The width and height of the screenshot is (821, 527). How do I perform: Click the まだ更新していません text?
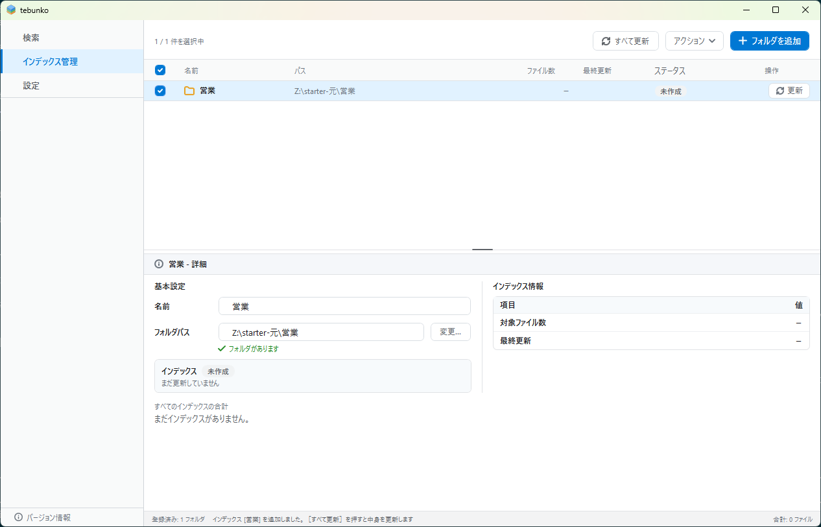(191, 383)
